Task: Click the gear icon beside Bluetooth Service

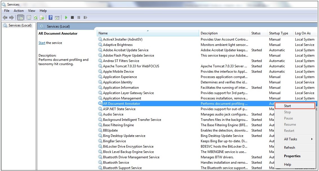Action: 100,163
